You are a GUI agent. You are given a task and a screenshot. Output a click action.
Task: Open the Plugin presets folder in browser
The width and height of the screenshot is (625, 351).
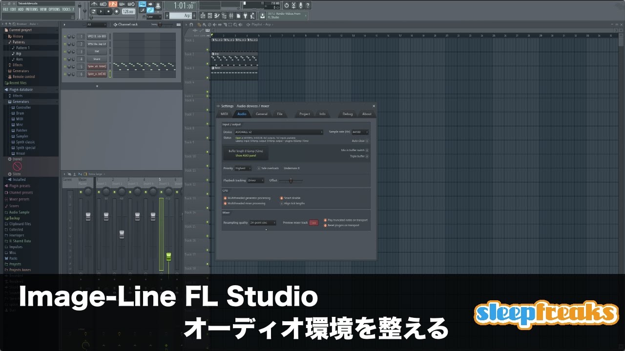(20, 186)
